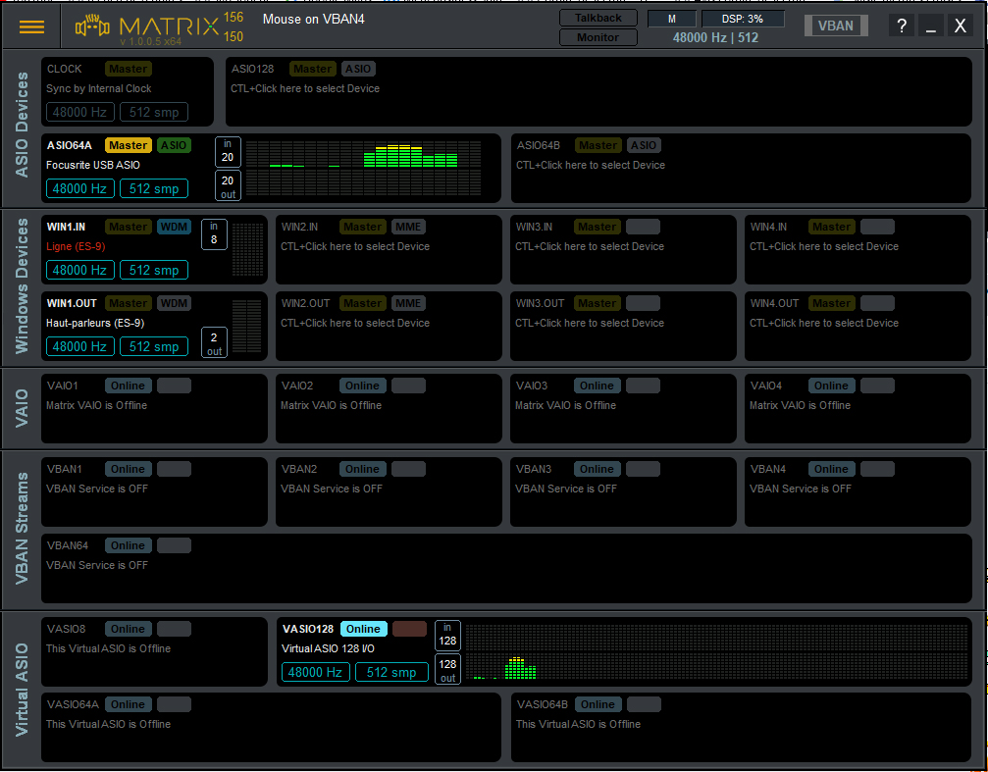Open VASIO128 512 smp buffer selector
The height and width of the screenshot is (772, 988).
point(391,672)
